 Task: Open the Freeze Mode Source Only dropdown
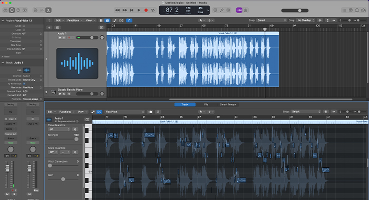pos(32,80)
